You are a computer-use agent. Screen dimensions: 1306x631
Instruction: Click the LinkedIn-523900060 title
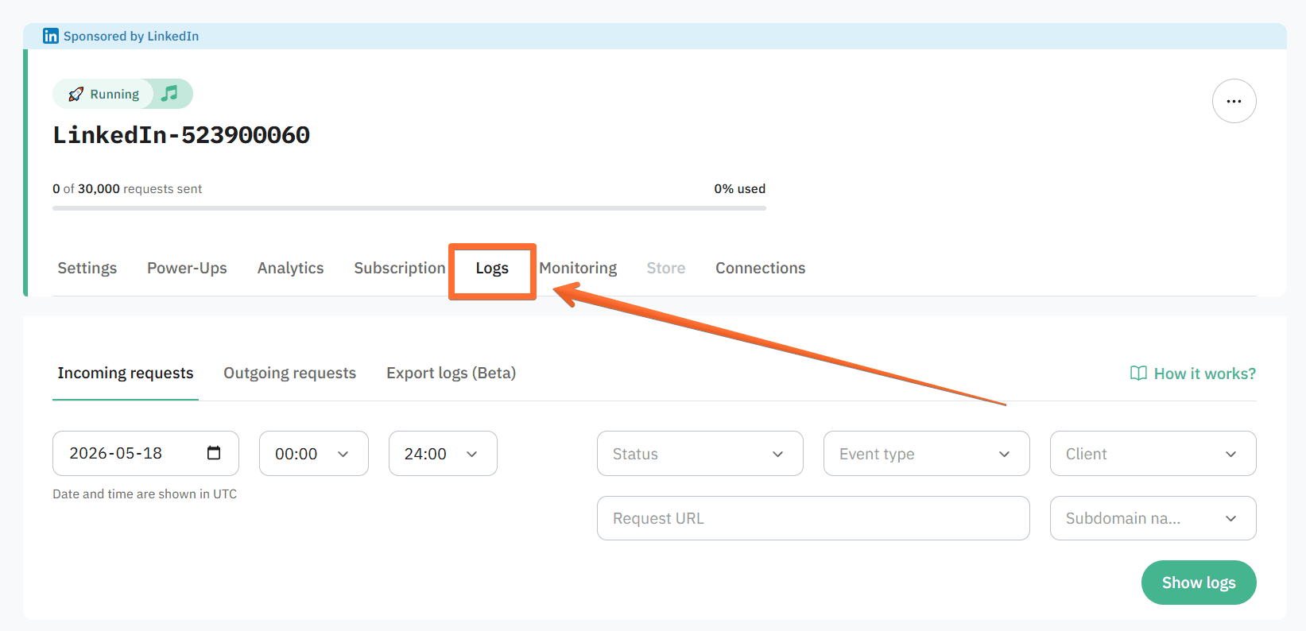(x=181, y=135)
